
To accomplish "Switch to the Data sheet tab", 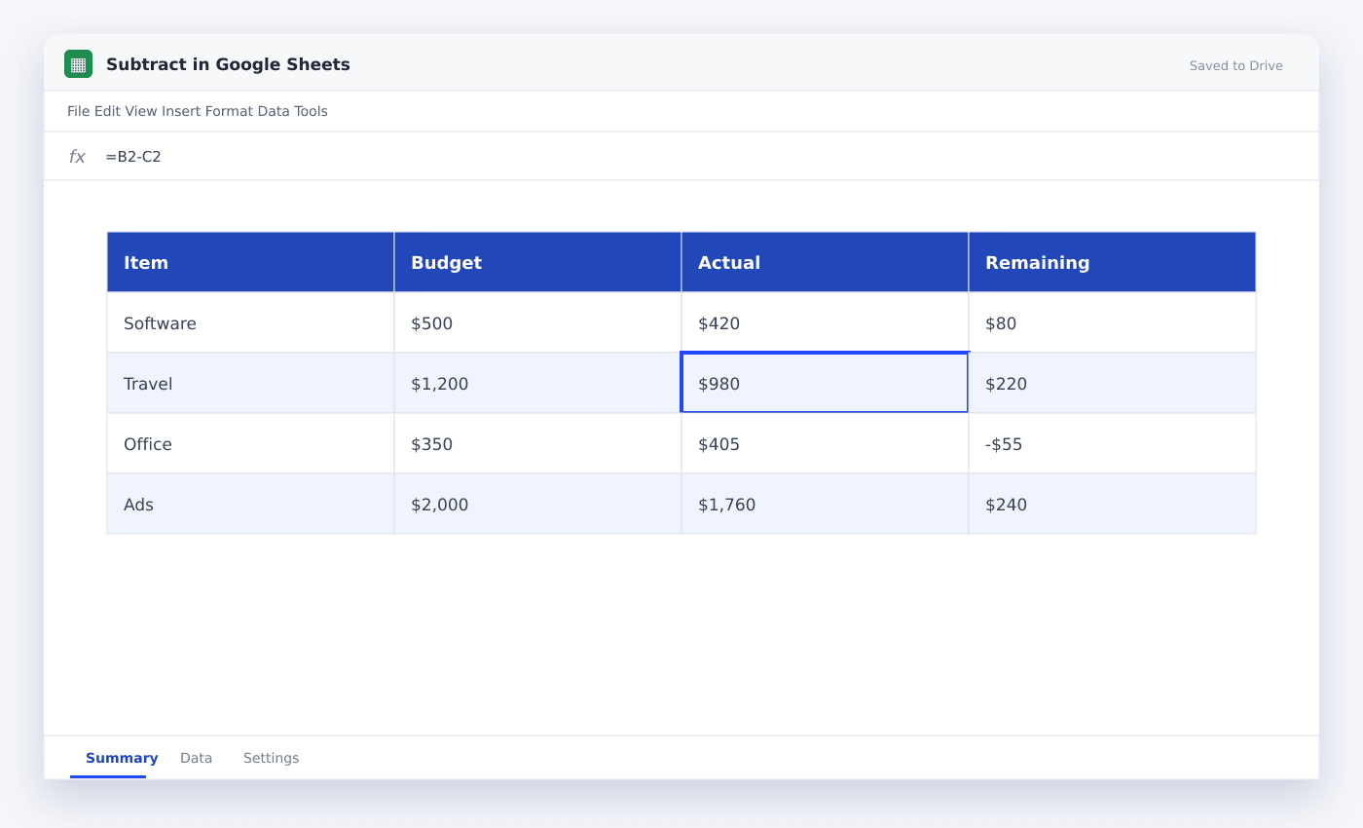I will click(196, 758).
